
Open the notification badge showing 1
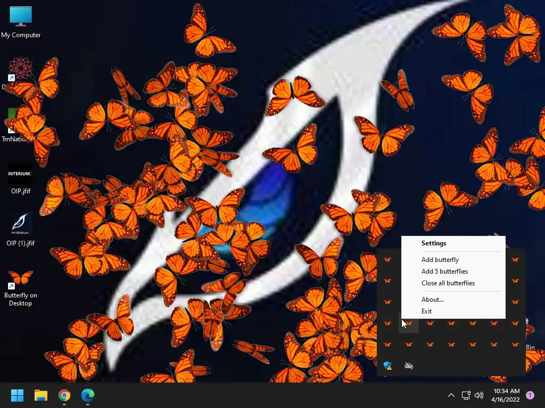click(530, 395)
